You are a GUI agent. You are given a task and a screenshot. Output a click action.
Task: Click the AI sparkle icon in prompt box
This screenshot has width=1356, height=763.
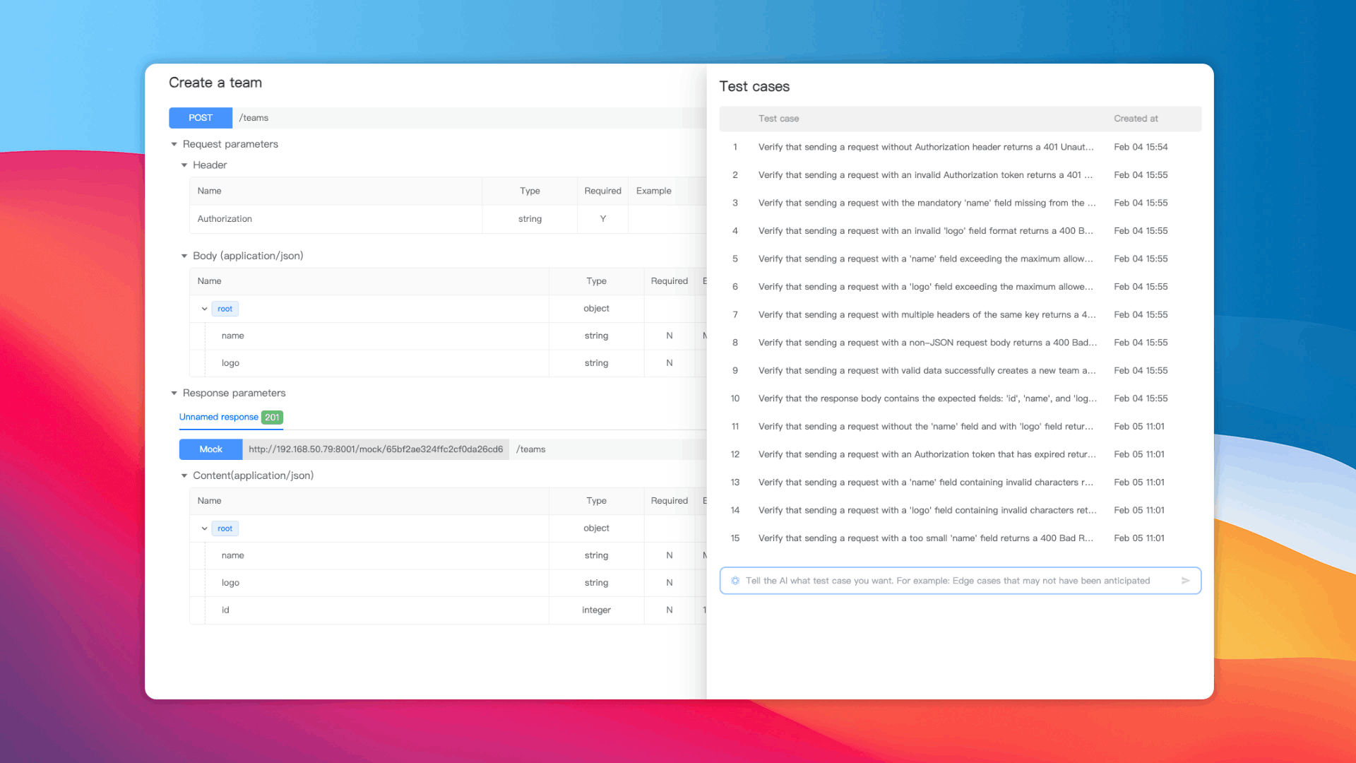pyautogui.click(x=735, y=581)
